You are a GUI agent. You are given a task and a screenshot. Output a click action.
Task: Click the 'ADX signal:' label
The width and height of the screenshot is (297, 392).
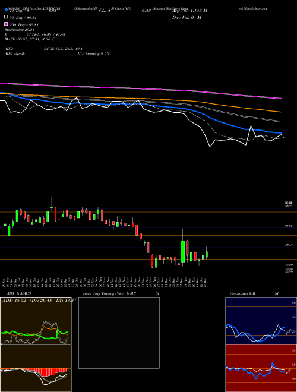coord(15,53)
